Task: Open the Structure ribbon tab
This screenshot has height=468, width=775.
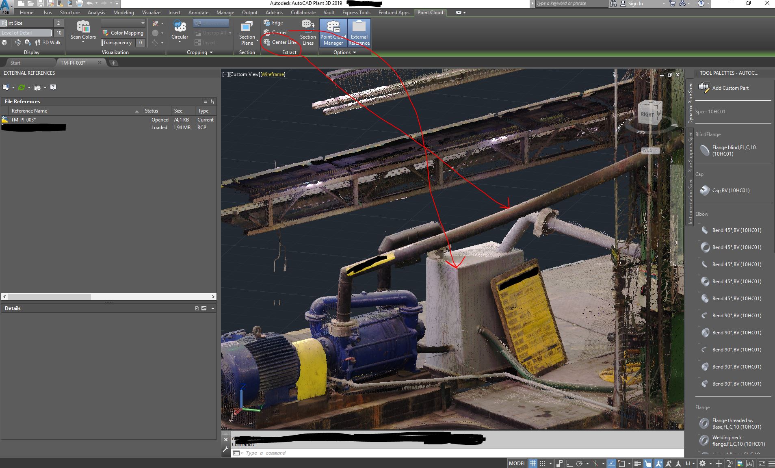Action: pyautogui.click(x=70, y=13)
